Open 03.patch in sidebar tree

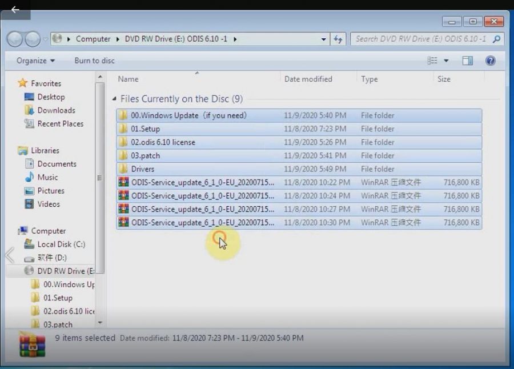(x=58, y=324)
